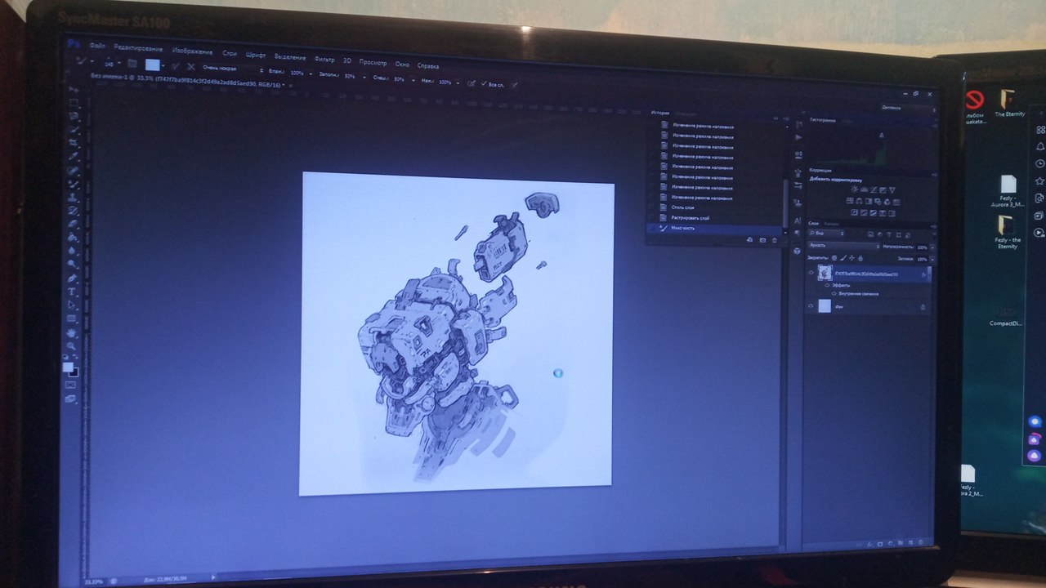This screenshot has width=1046, height=588.
Task: Select the Eraser tool
Action: [73, 223]
